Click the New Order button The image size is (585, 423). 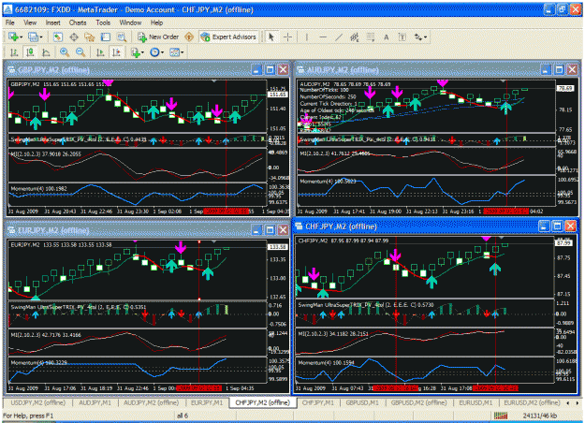[158, 36]
